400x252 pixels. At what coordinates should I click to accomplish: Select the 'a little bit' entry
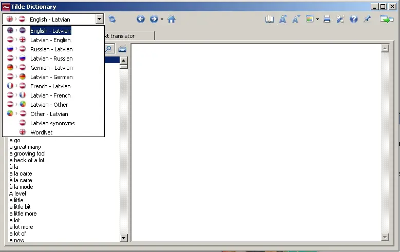(x=20, y=207)
